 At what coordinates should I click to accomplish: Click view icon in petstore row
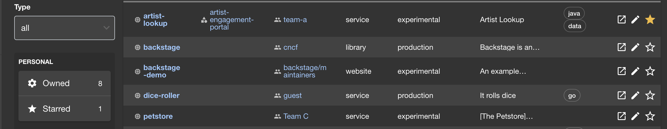click(621, 116)
